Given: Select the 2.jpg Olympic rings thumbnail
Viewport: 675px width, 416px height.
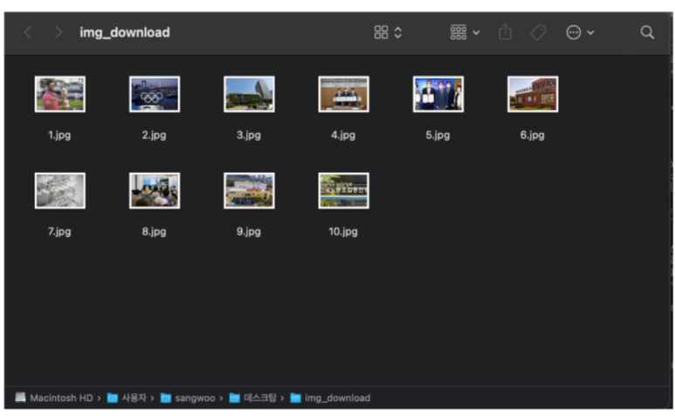Looking at the screenshot, I should (155, 94).
